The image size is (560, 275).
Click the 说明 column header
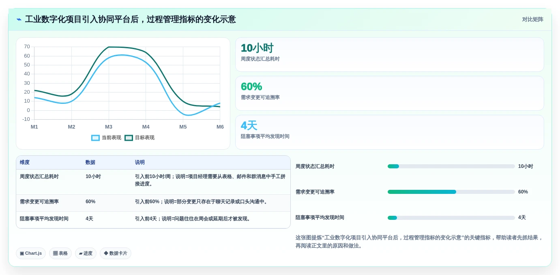140,162
